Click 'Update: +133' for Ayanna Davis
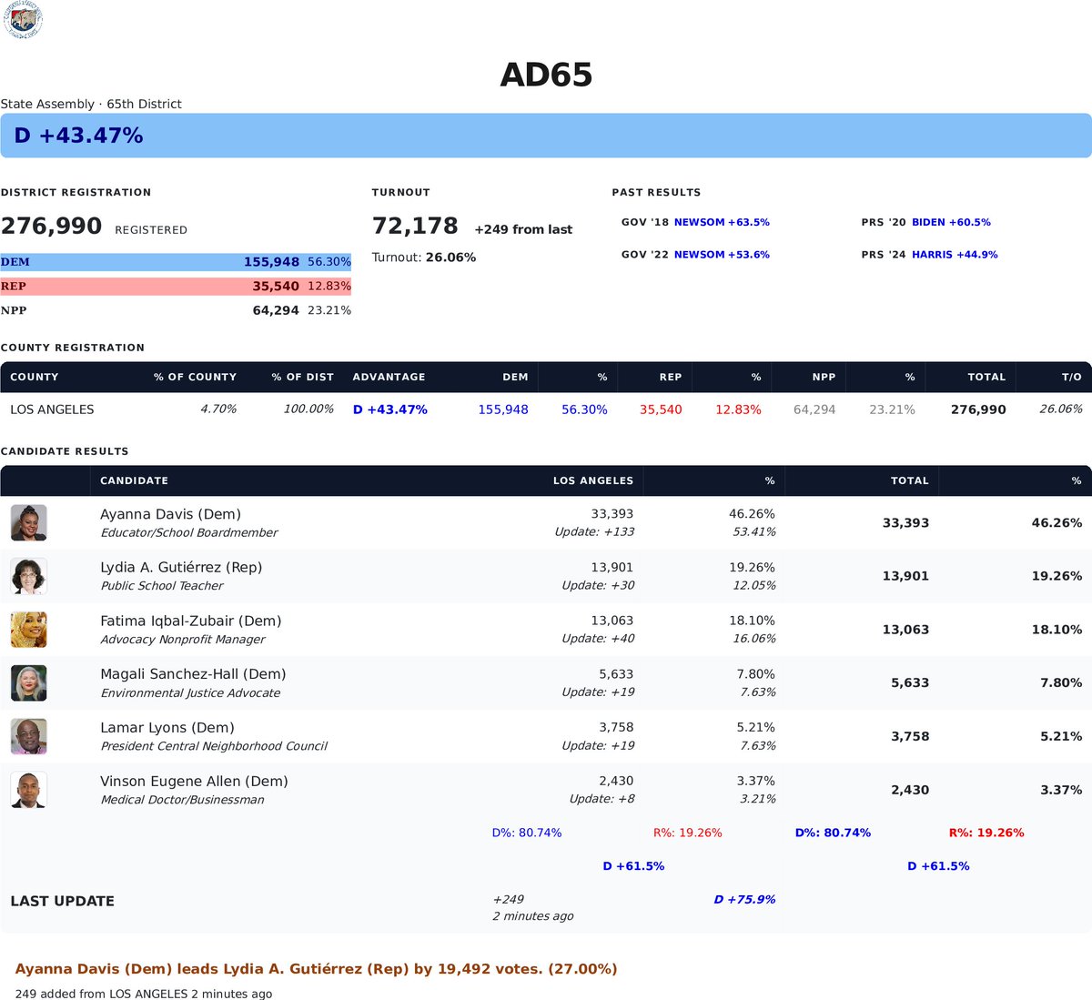 pos(594,532)
